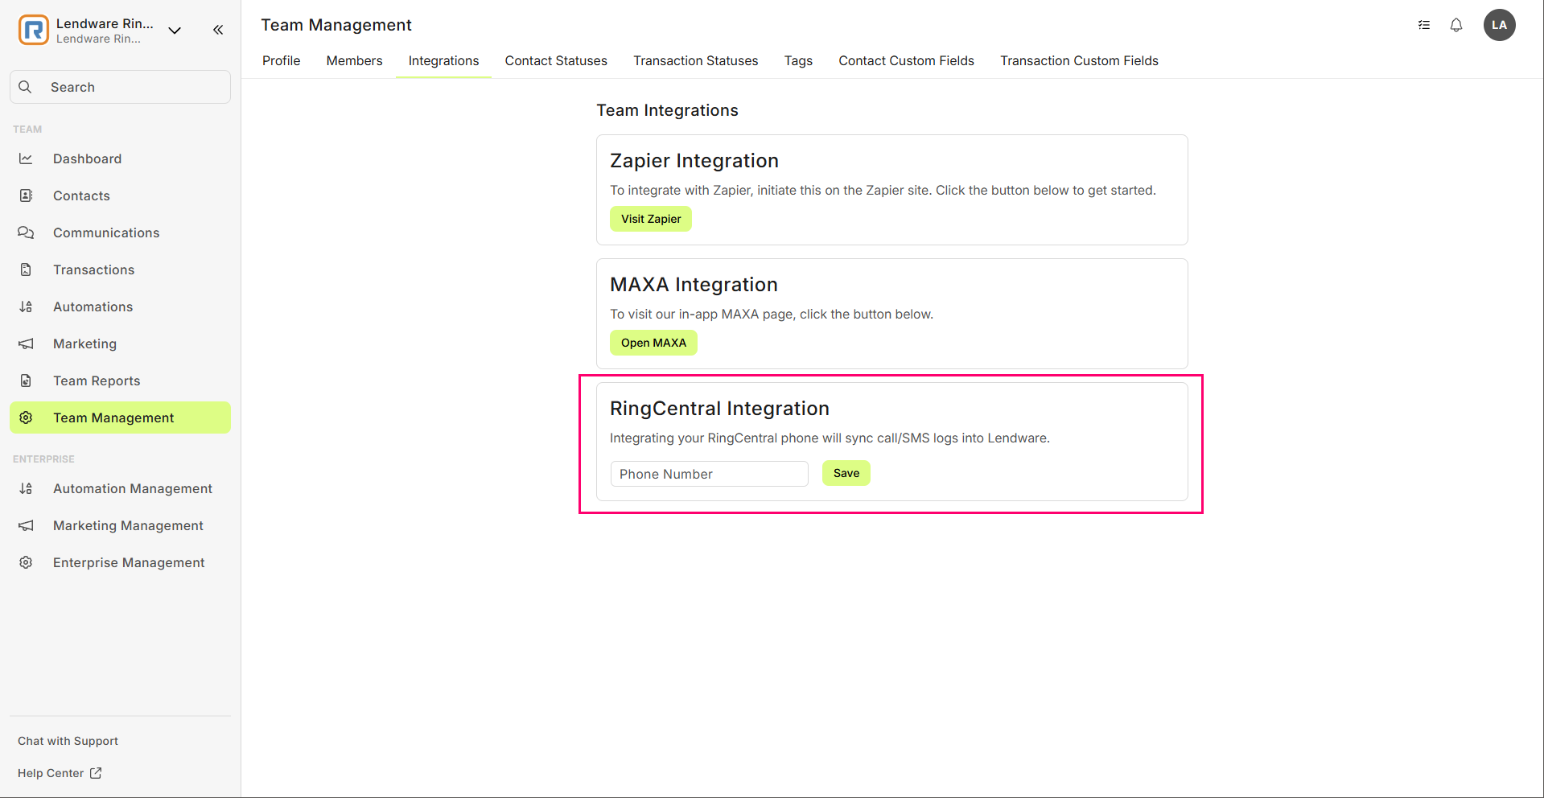Viewport: 1544px width, 798px height.
Task: Click Help Center external link icon
Action: click(96, 773)
